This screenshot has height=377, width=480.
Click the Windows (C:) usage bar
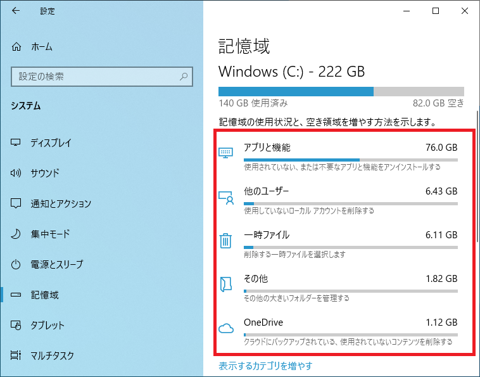[x=341, y=92]
